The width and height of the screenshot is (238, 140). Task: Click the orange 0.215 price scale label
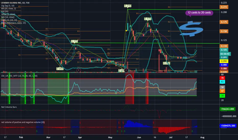[x=224, y=7]
